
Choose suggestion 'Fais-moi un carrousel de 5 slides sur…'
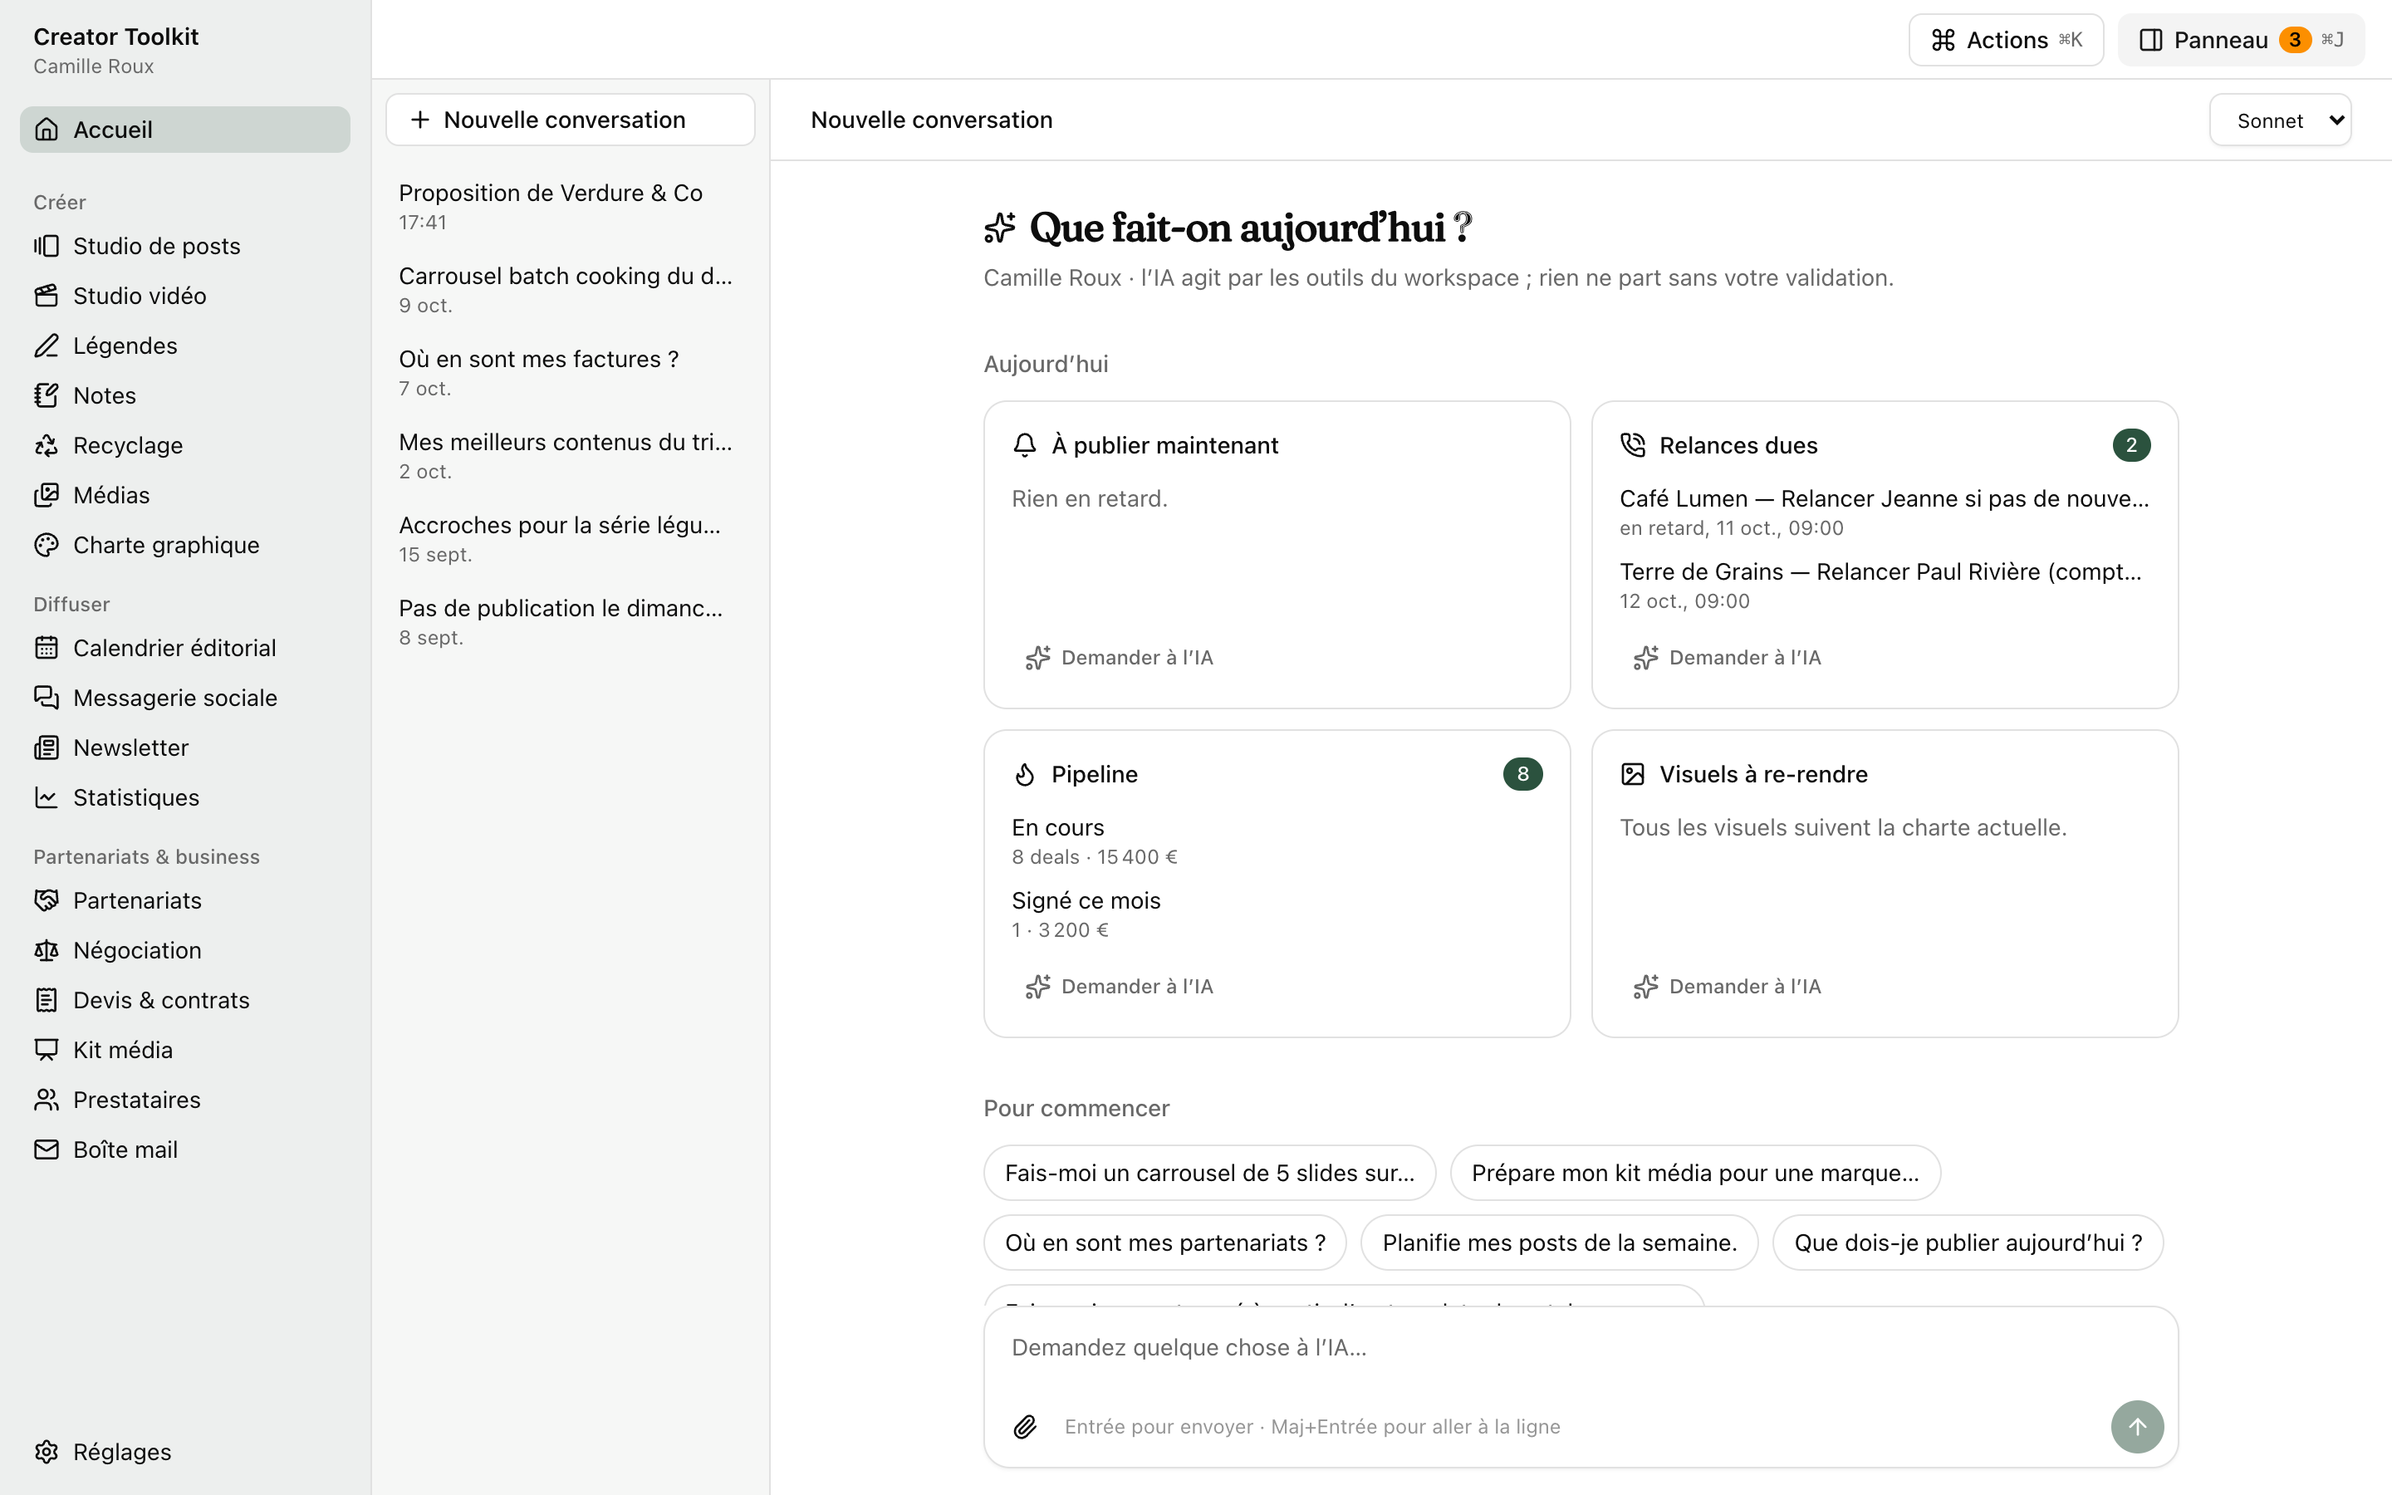[x=1208, y=1173]
